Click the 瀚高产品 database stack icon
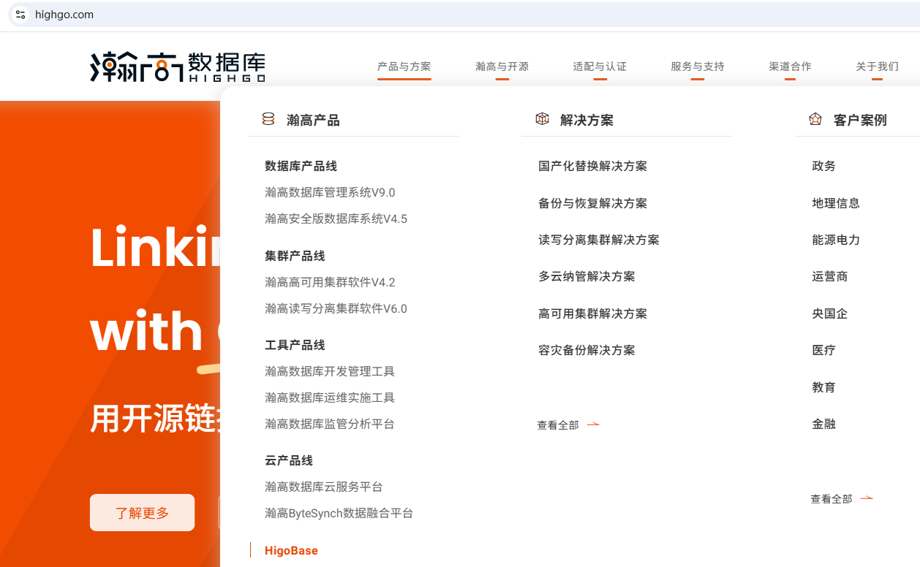 (268, 119)
